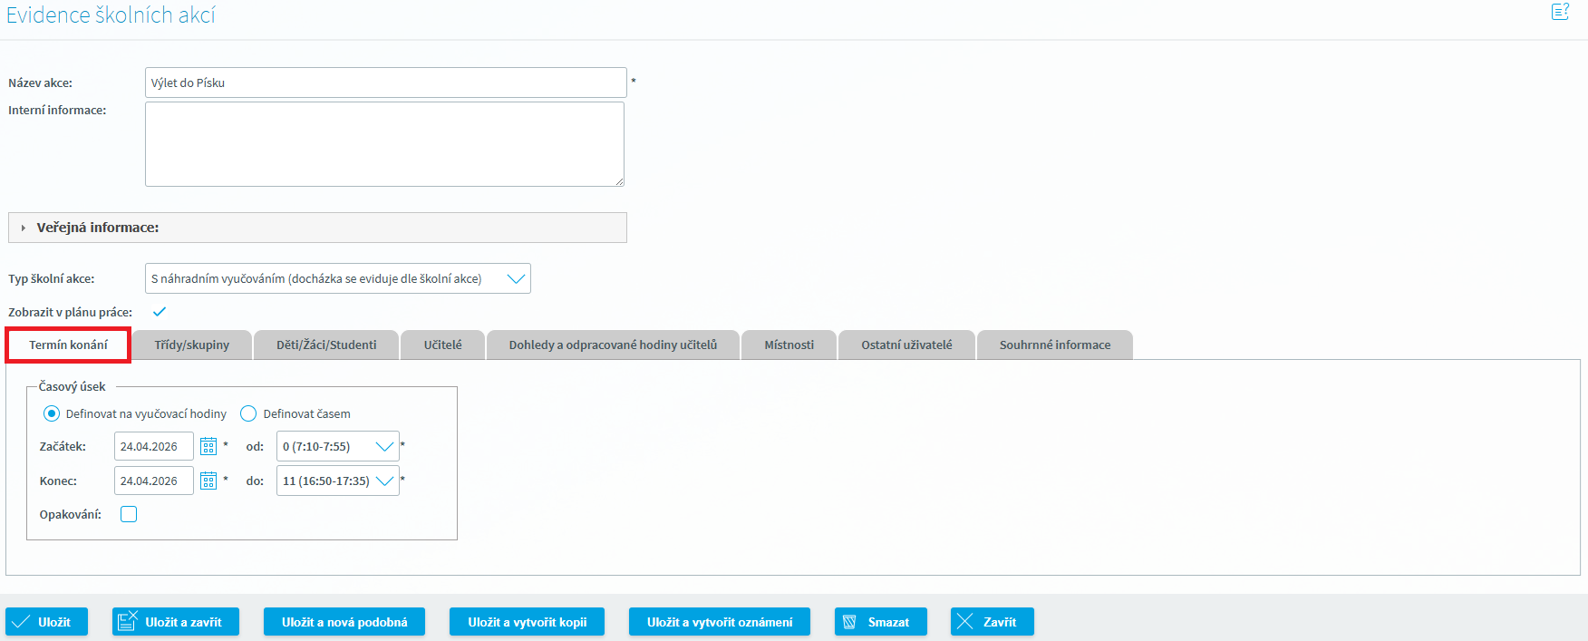The width and height of the screenshot is (1588, 641).
Task: Click the Interní informace text area
Action: (384, 144)
